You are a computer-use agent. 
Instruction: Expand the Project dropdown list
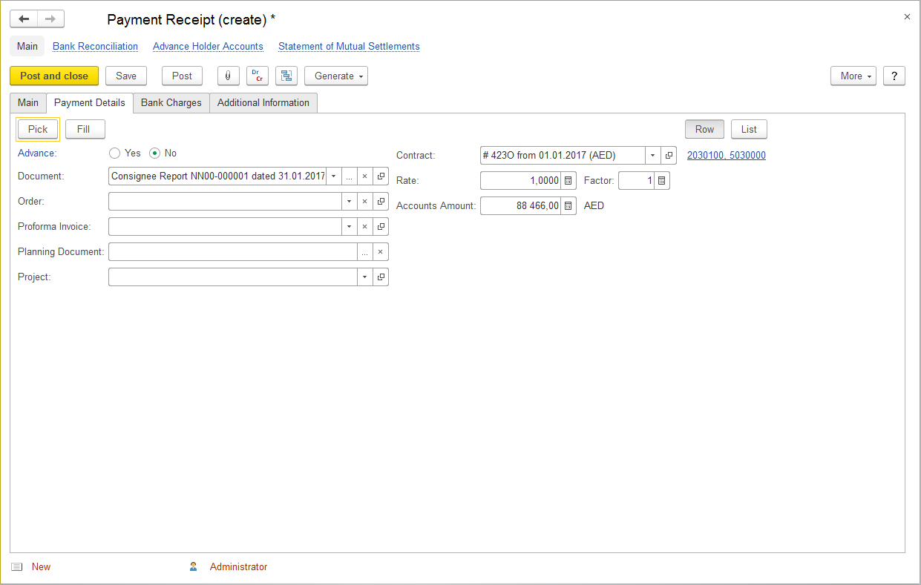pos(364,277)
